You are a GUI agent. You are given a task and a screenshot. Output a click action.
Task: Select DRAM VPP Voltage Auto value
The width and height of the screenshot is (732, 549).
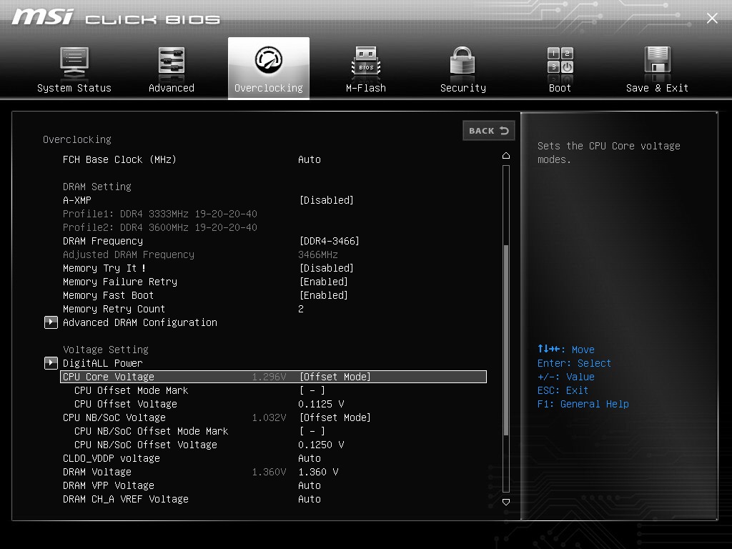click(310, 485)
